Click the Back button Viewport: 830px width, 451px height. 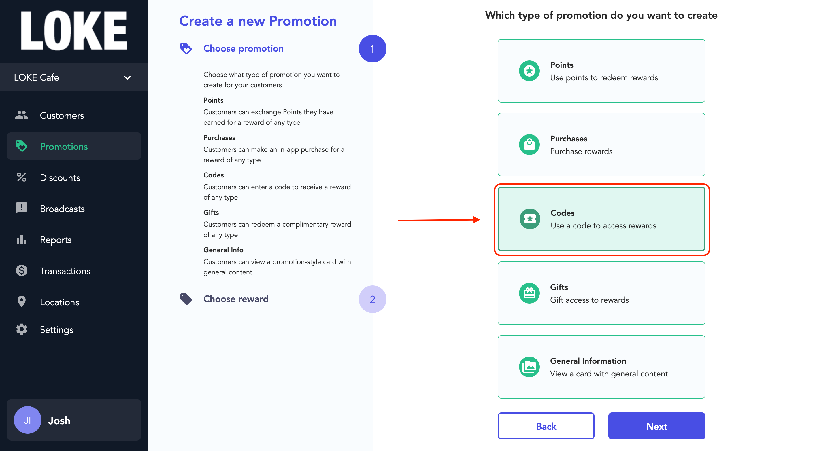546,426
